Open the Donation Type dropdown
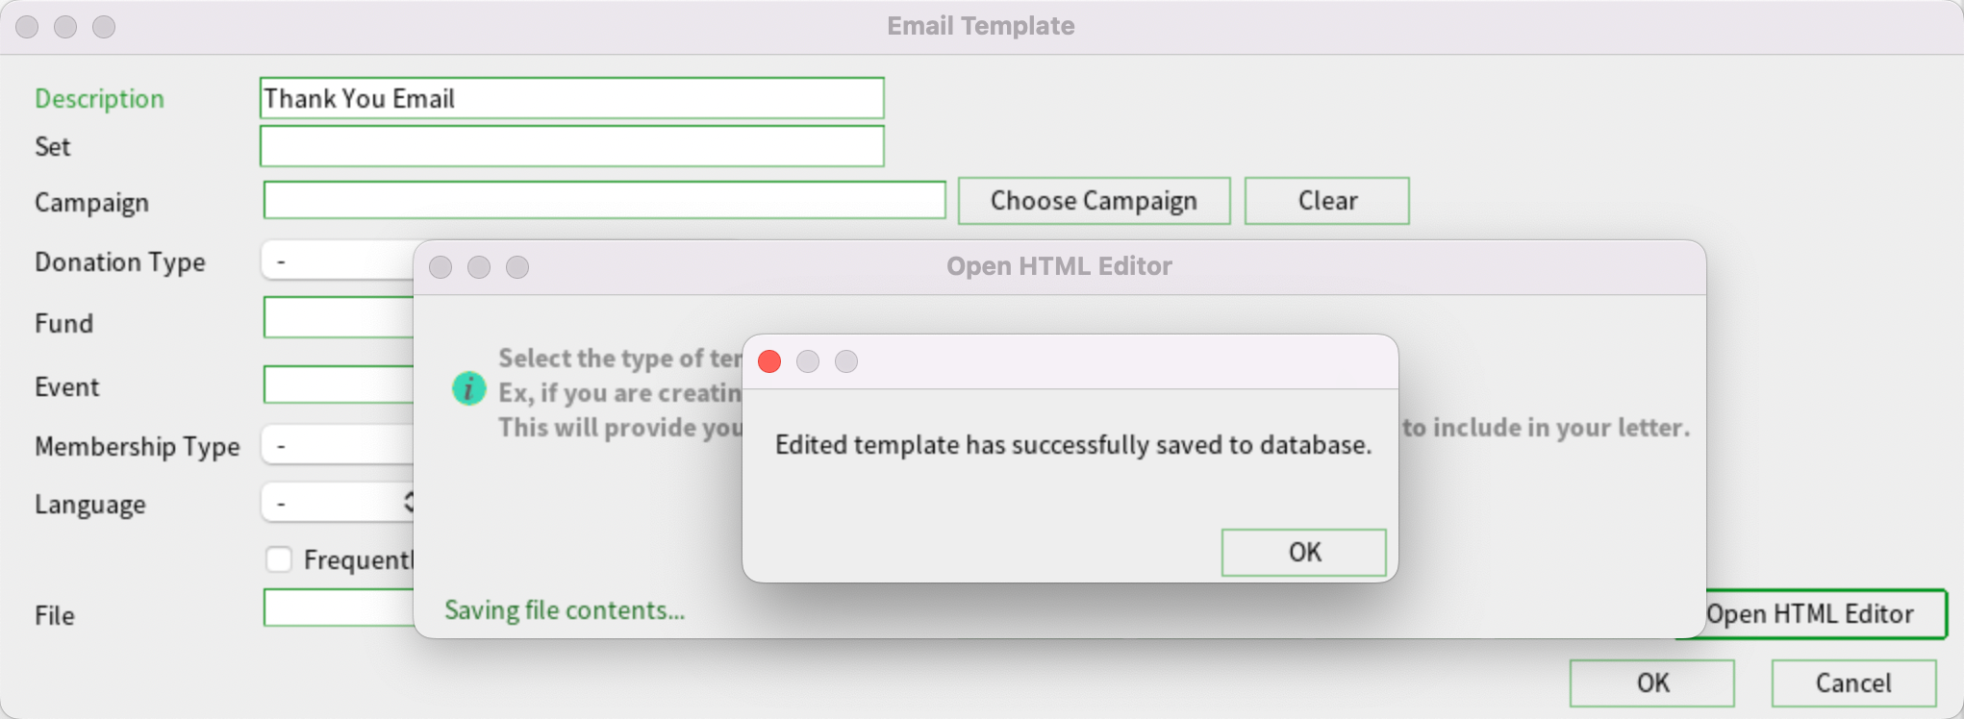The image size is (1964, 719). [x=338, y=261]
